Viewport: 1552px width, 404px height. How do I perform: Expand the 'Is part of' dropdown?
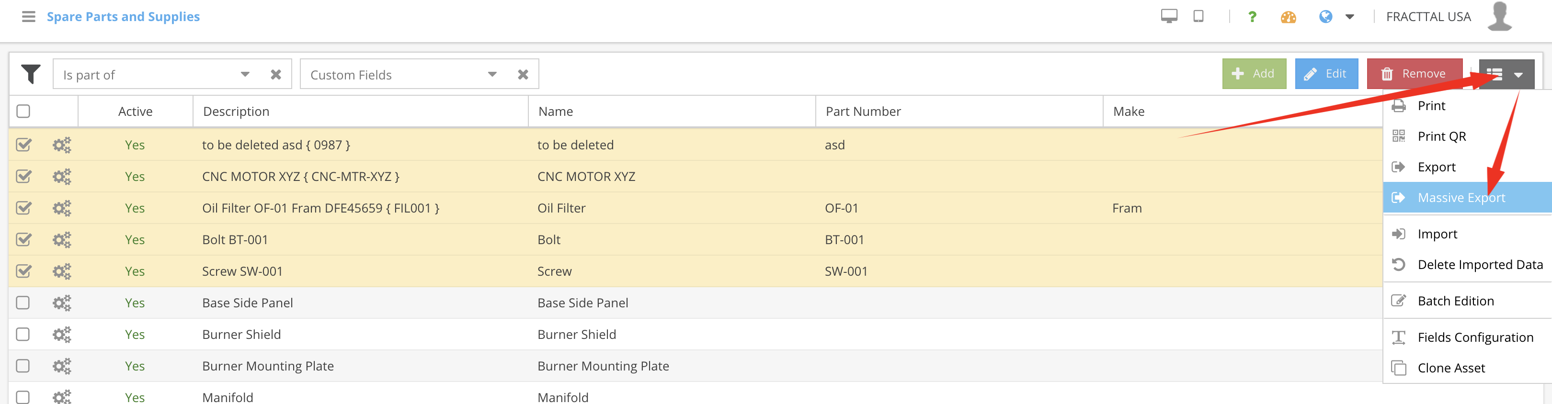tap(245, 74)
